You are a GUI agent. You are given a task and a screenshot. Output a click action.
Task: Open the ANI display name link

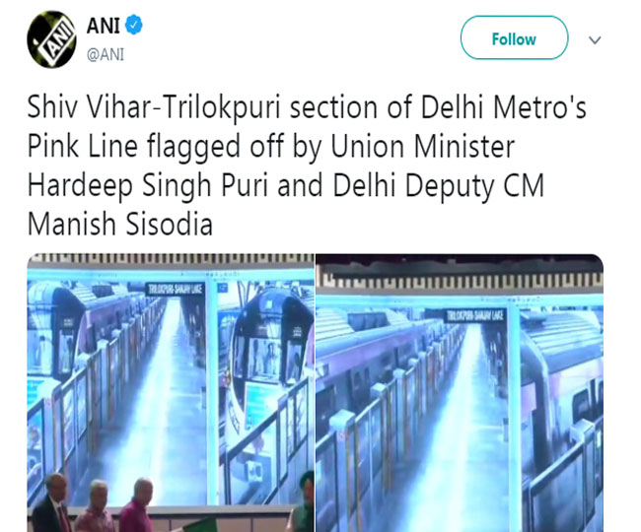103,26
